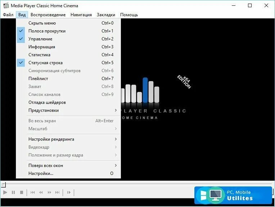The image size is (275, 207).
Task: Click the rewind (decrease speed) icon
Action: [x=41, y=193]
